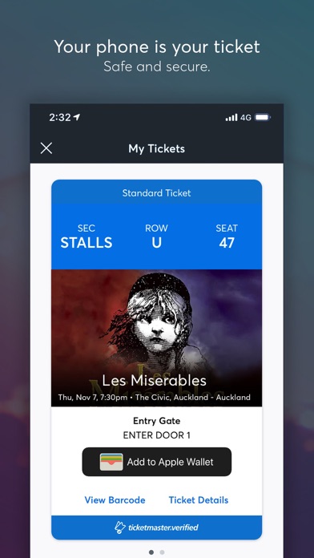Click the ticketmaster verified logo icon
The height and width of the screenshot is (558, 314).
pyautogui.click(x=120, y=528)
